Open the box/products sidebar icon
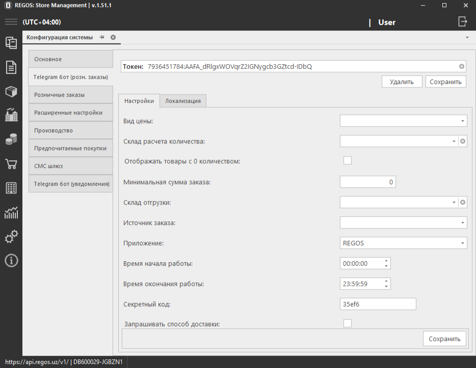 11,91
